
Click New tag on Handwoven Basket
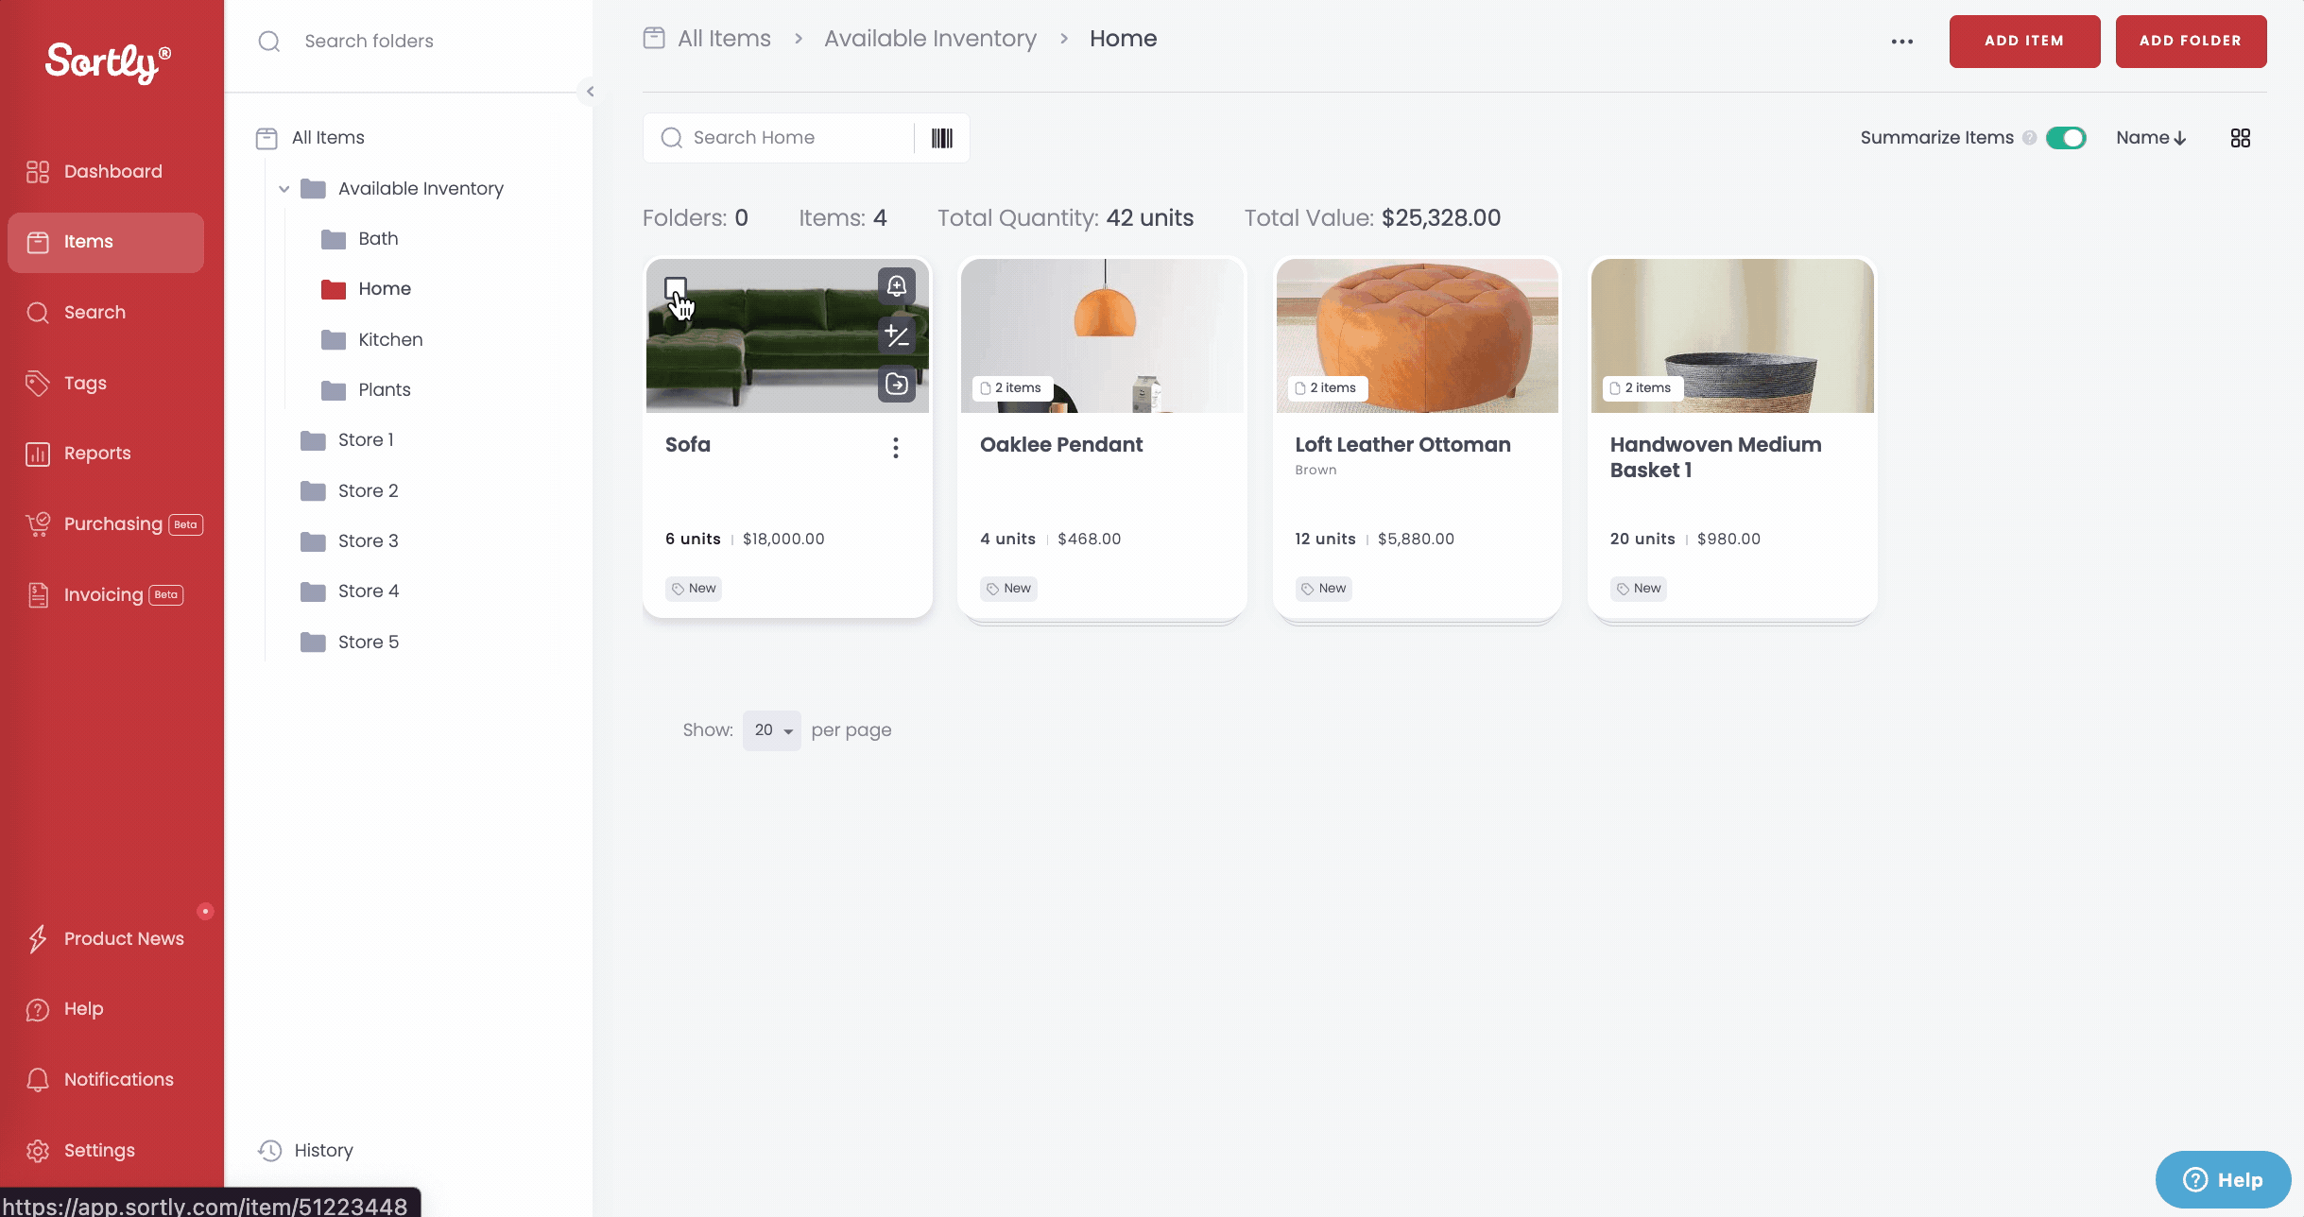1639,589
